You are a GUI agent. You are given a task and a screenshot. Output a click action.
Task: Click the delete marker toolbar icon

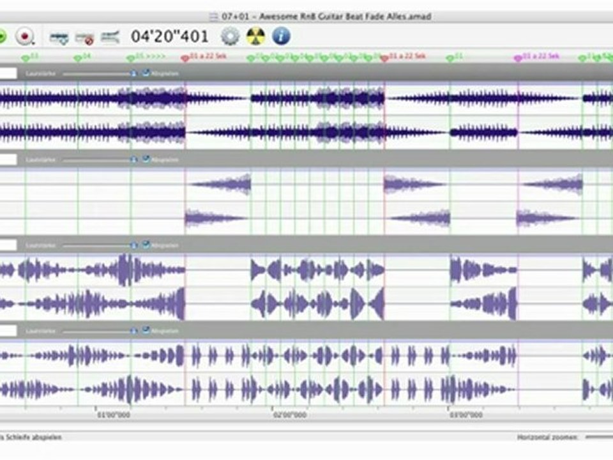pyautogui.click(x=84, y=38)
